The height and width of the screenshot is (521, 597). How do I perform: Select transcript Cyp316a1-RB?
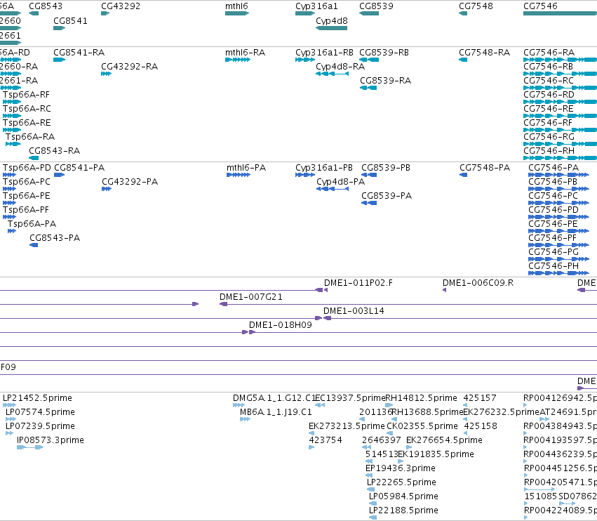[324, 53]
